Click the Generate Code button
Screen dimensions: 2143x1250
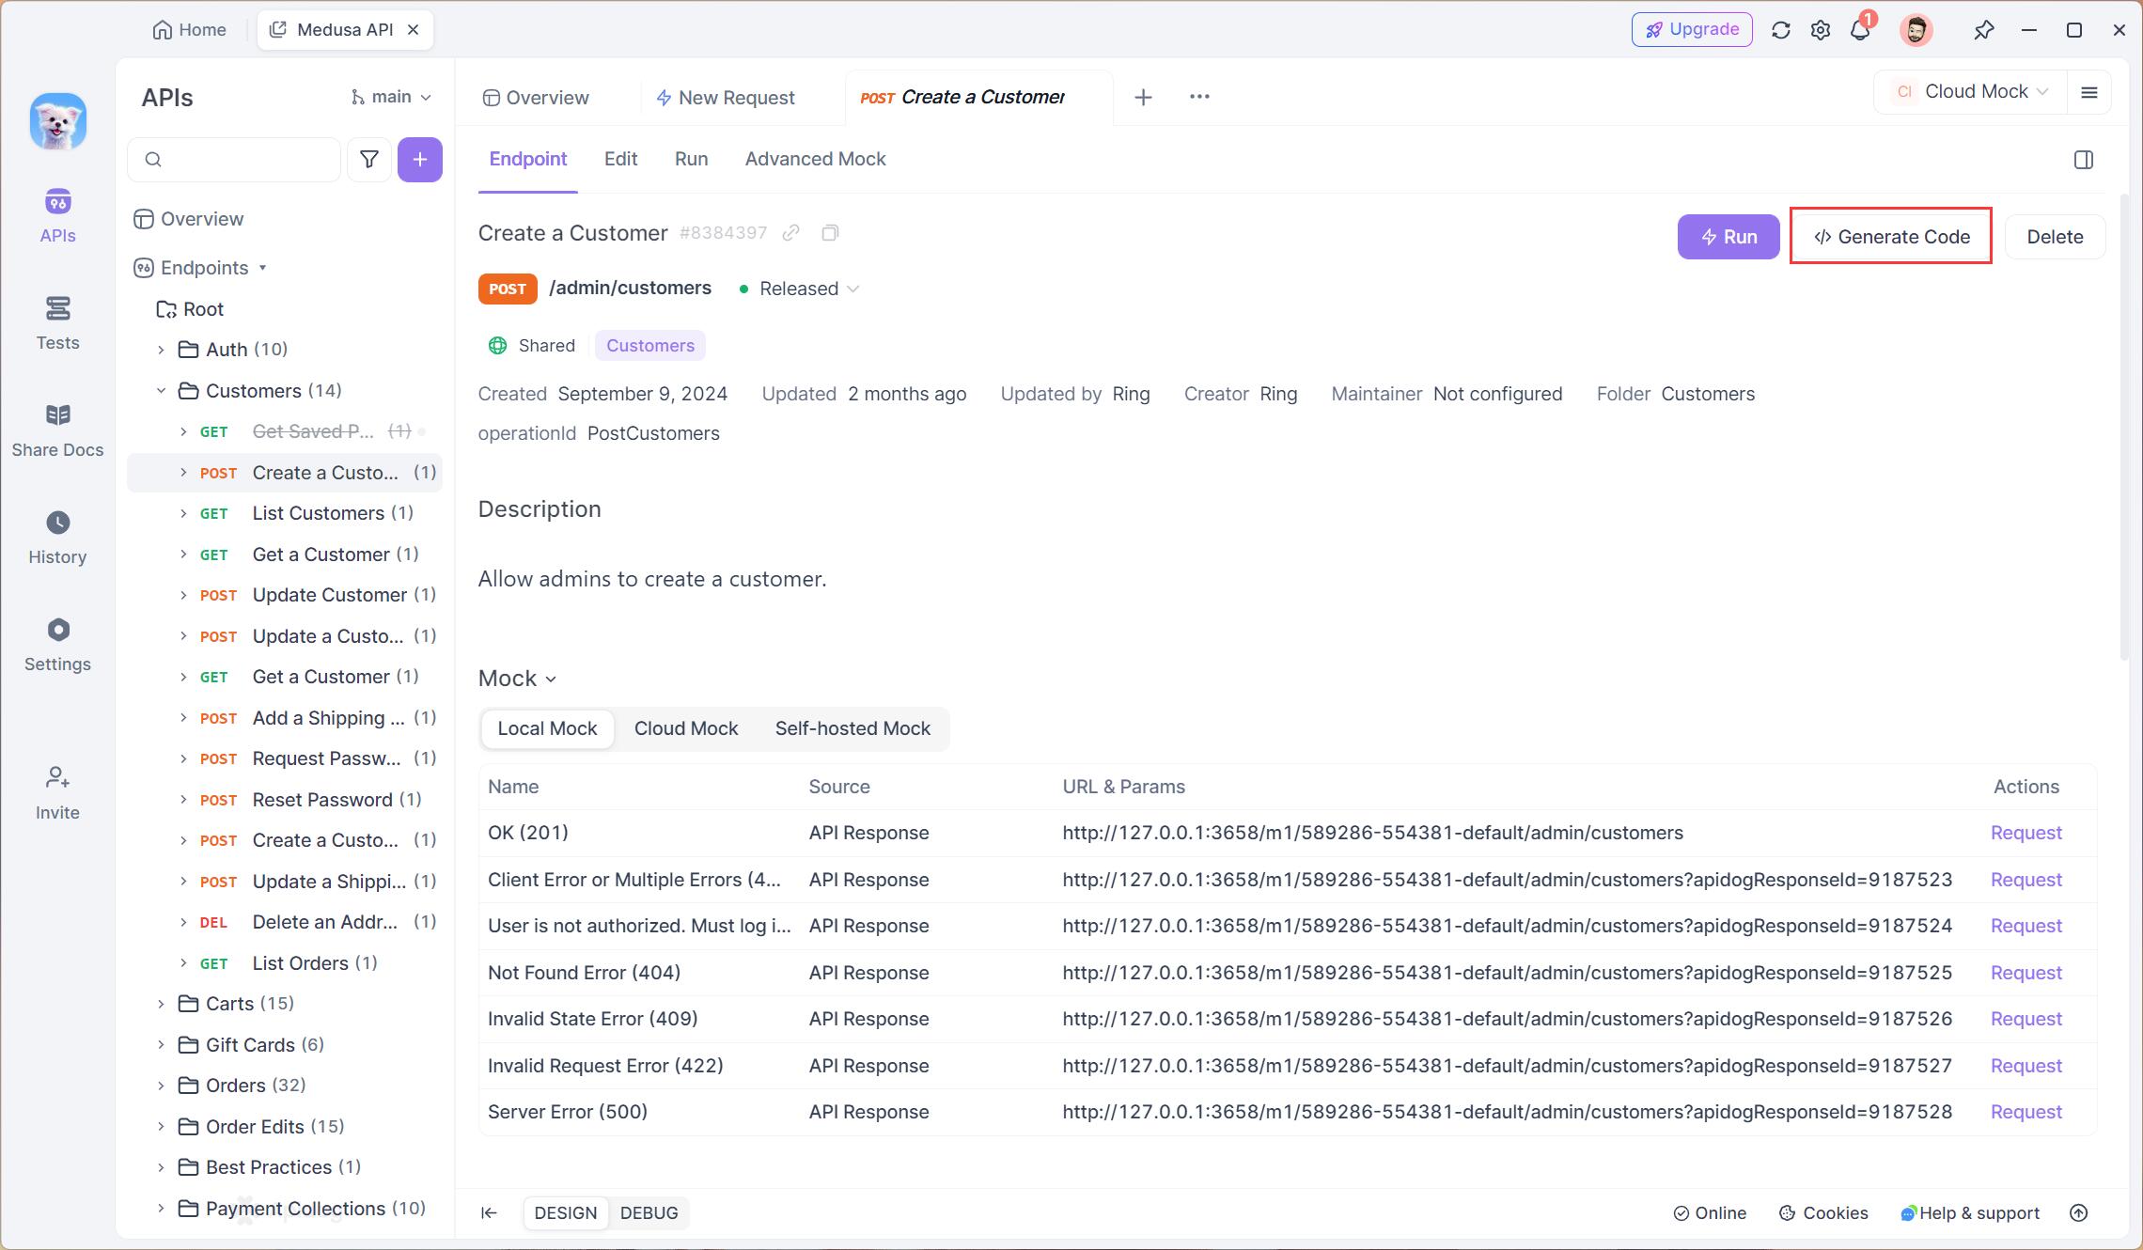[1891, 237]
